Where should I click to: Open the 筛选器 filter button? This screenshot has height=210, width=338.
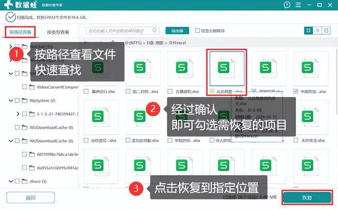[x=177, y=31]
